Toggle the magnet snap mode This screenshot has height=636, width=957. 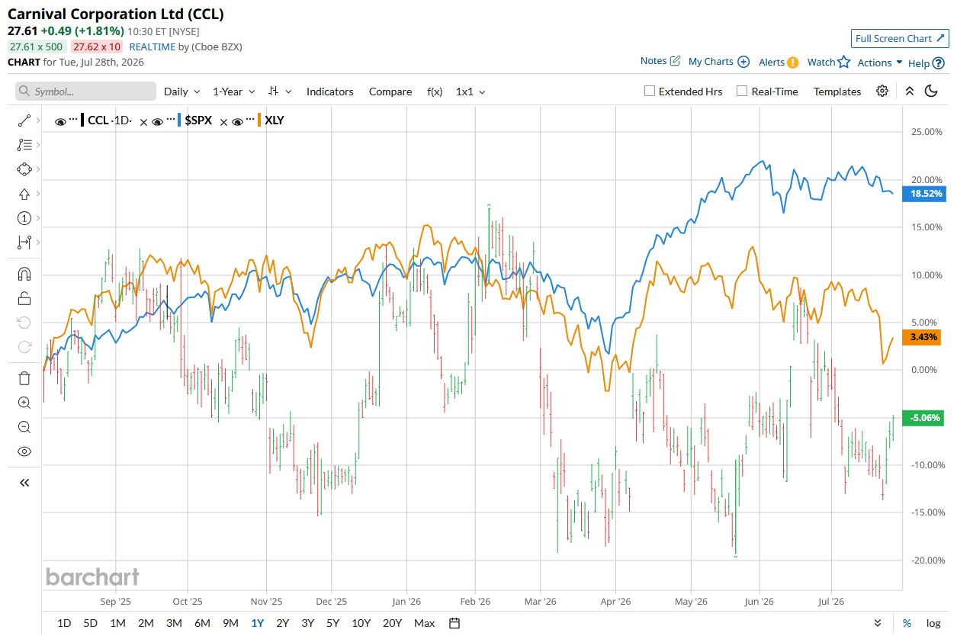coord(24,274)
